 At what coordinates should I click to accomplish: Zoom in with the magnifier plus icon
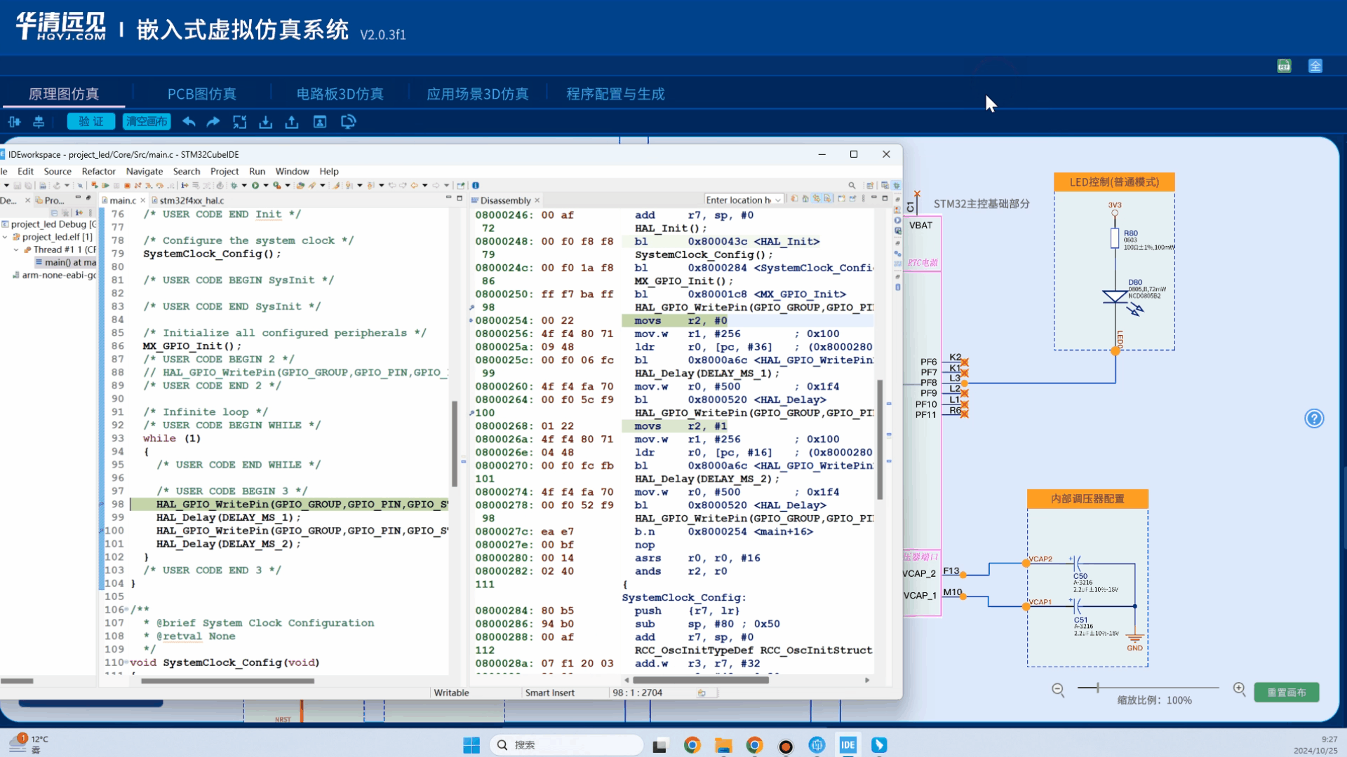click(x=1239, y=689)
